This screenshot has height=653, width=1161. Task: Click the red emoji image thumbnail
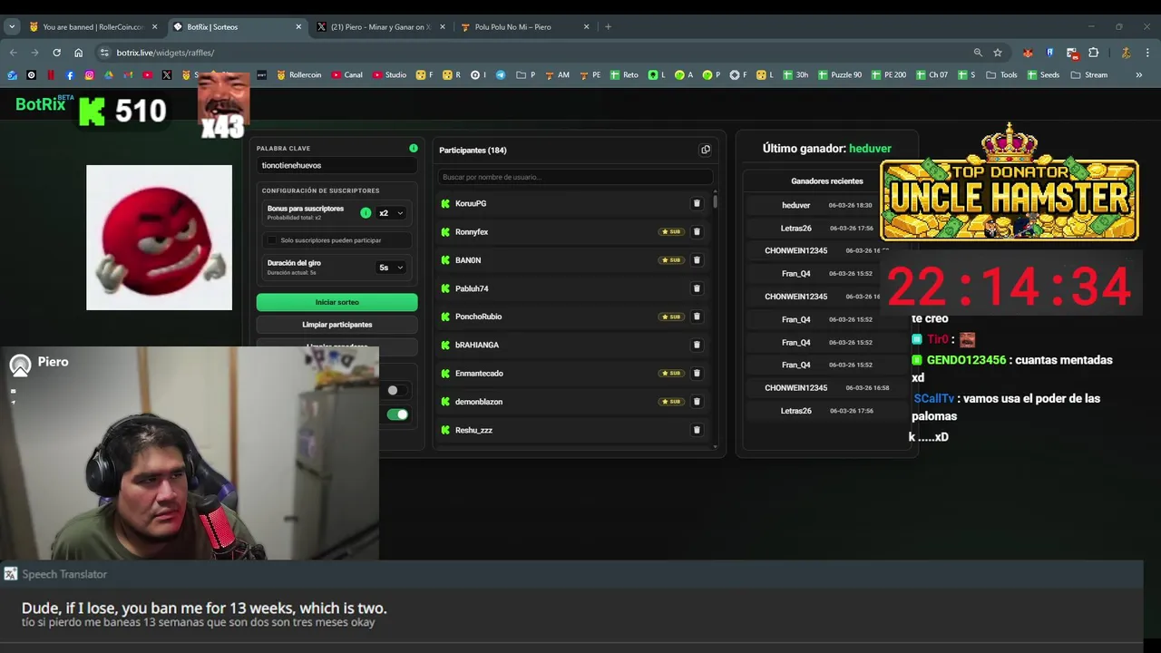[x=159, y=238]
